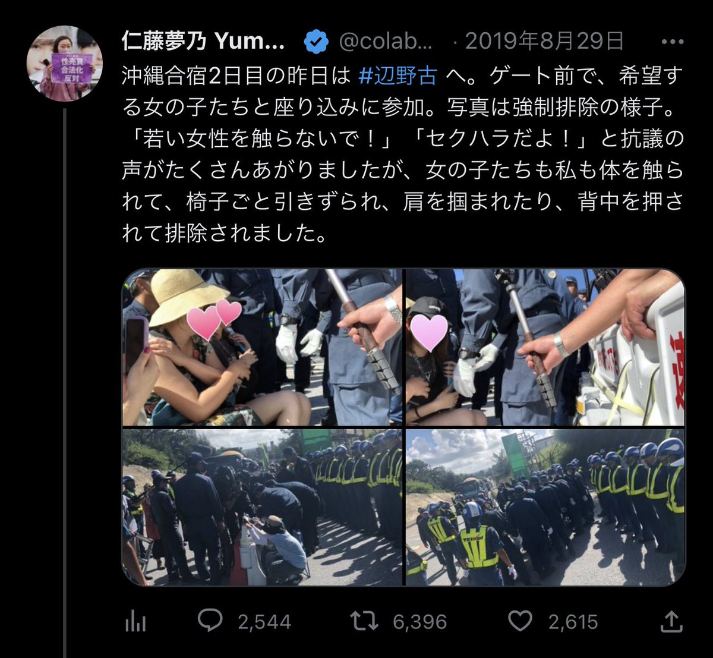Open bottom-left photo of police line
713x658 pixels.
coord(262,508)
